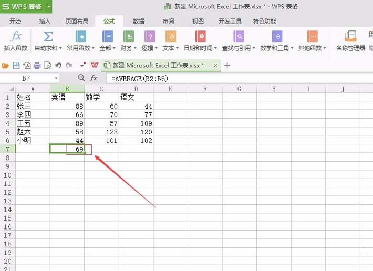Switch to the 审阅 (Review) tab

click(x=169, y=22)
